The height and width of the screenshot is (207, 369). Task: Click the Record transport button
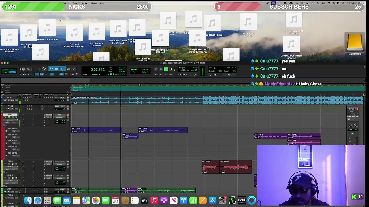(x=171, y=69)
